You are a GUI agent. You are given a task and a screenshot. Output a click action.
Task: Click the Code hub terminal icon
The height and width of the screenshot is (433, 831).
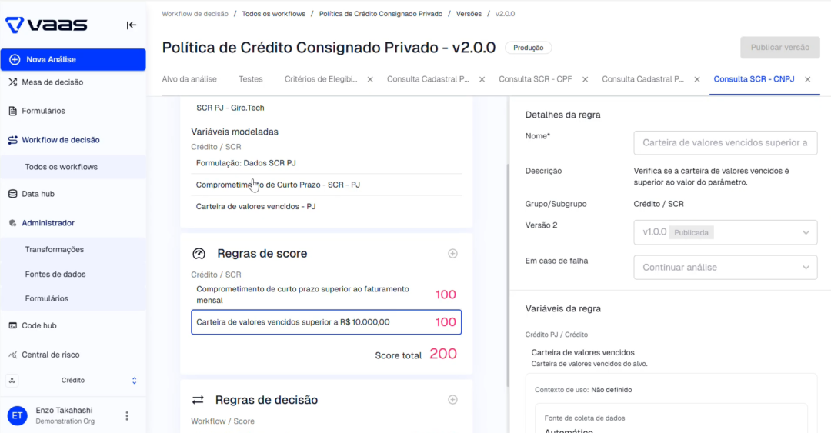pos(13,325)
